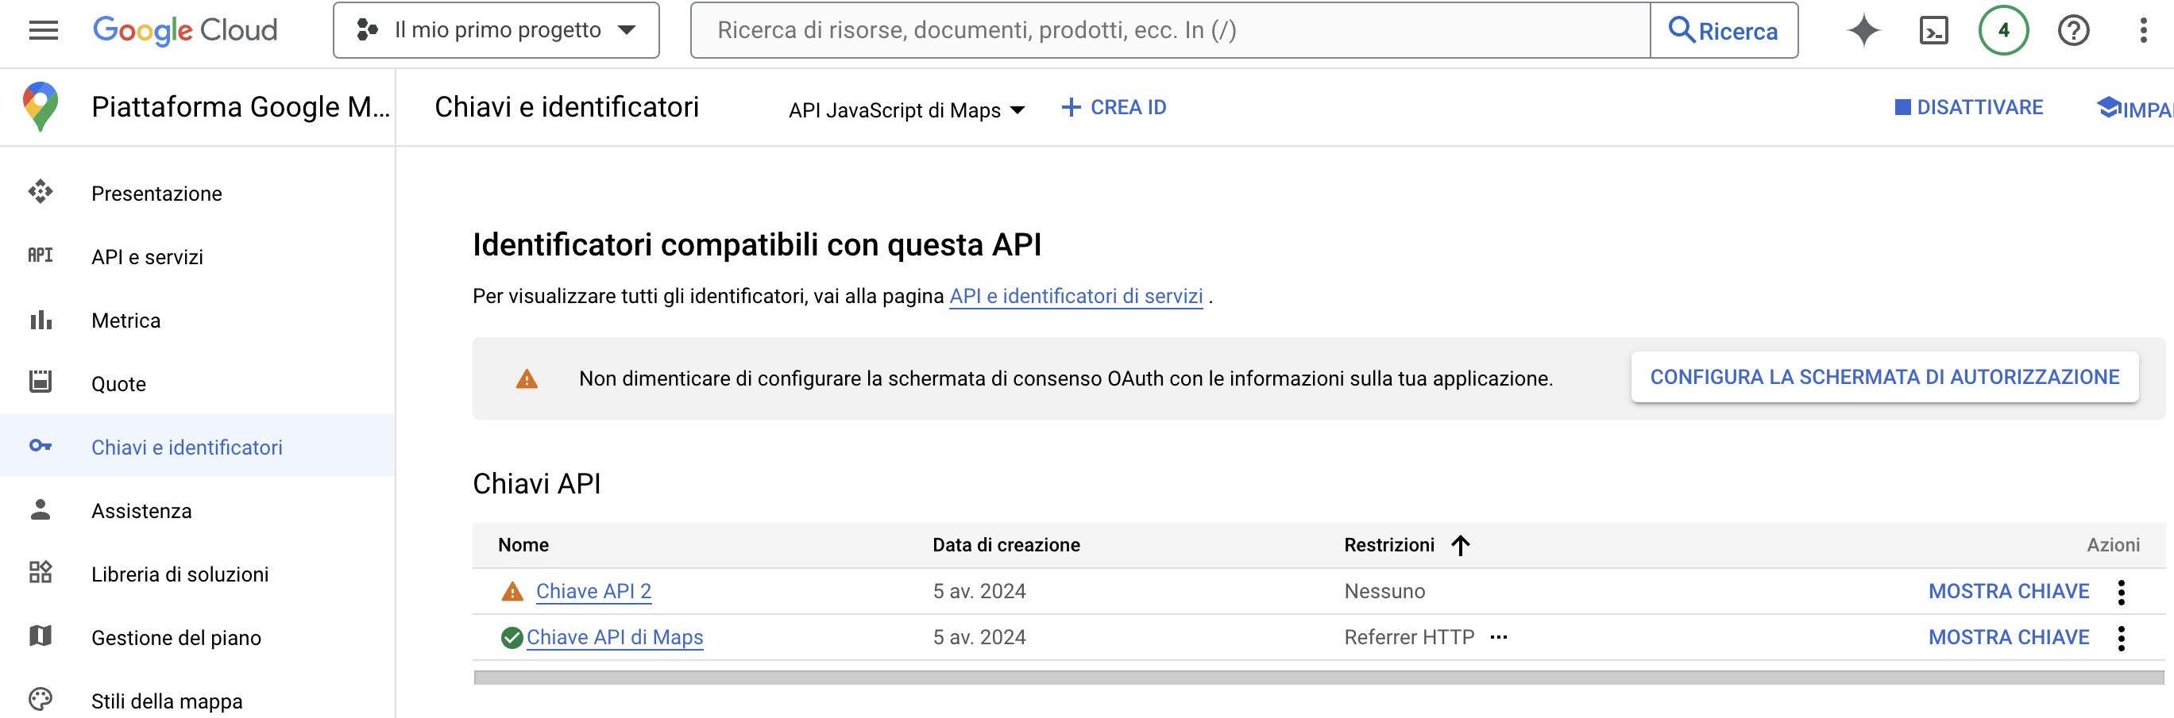
Task: Open the top-bar three-dot settings menu
Action: tap(2143, 30)
